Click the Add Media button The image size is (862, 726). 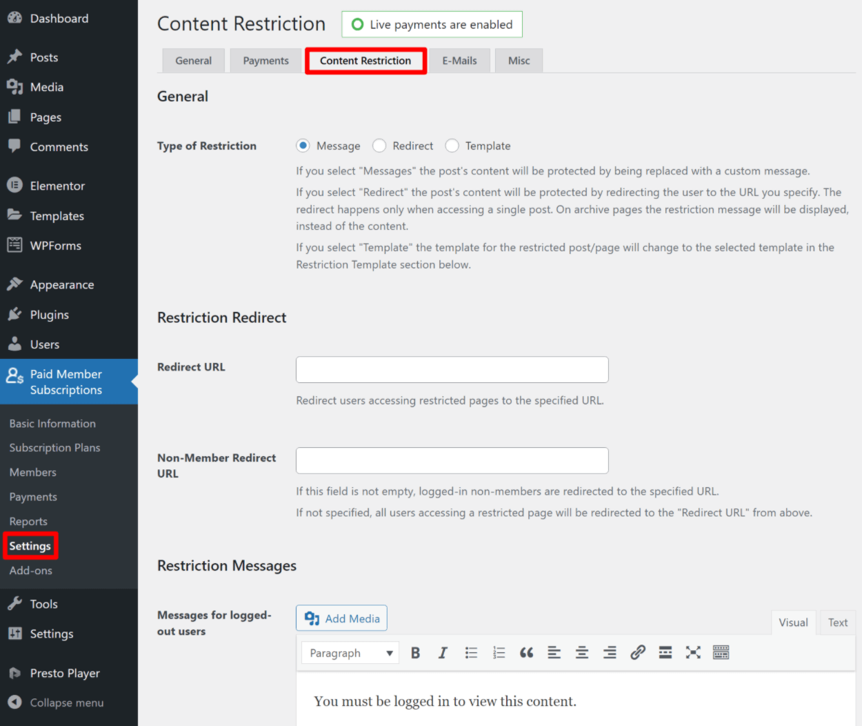point(341,618)
